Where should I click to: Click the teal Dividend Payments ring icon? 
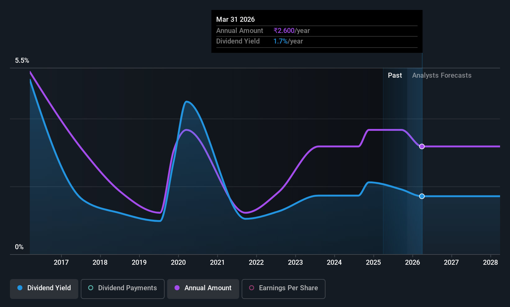pos(91,288)
